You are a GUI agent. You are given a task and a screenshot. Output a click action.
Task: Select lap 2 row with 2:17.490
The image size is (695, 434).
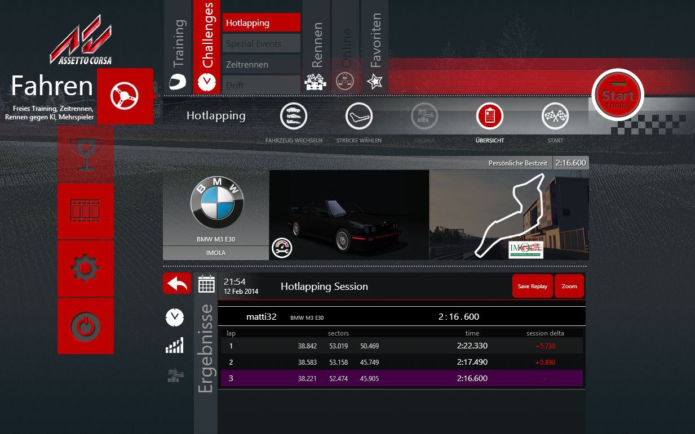(401, 362)
